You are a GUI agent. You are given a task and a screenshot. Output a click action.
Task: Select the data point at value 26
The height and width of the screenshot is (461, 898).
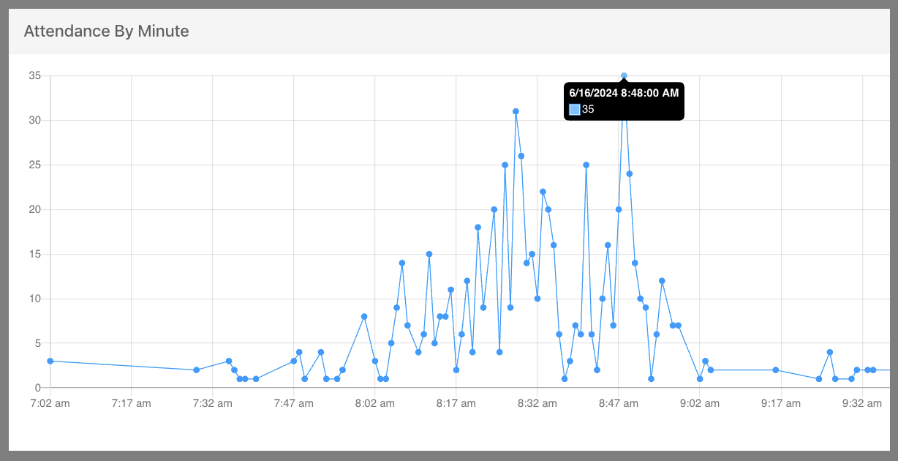[x=521, y=155]
